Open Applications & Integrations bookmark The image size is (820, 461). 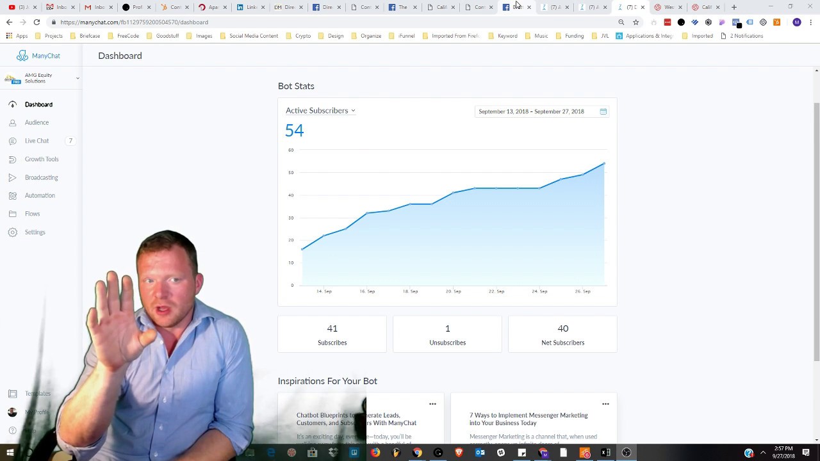[x=644, y=36]
